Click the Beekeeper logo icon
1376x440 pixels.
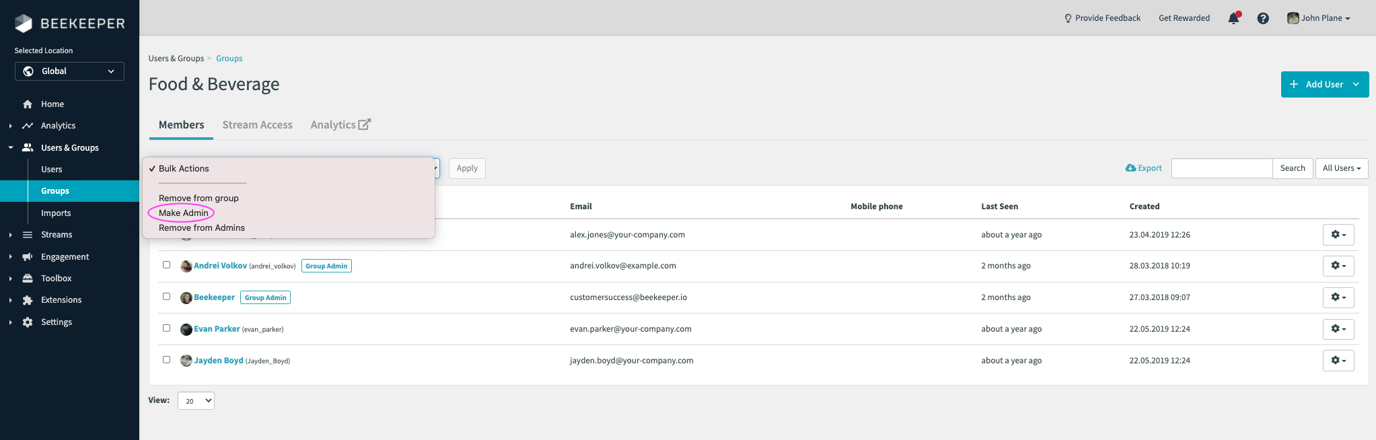(x=24, y=24)
